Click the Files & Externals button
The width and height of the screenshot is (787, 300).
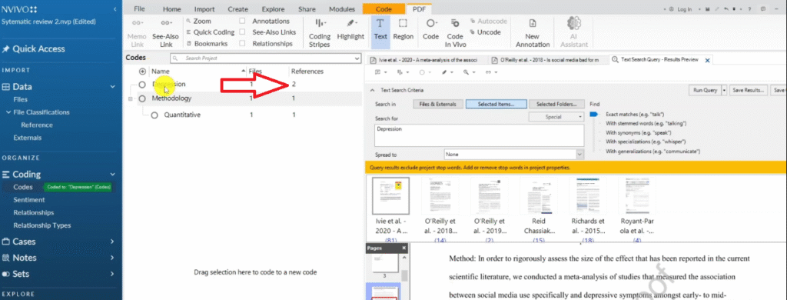(438, 104)
